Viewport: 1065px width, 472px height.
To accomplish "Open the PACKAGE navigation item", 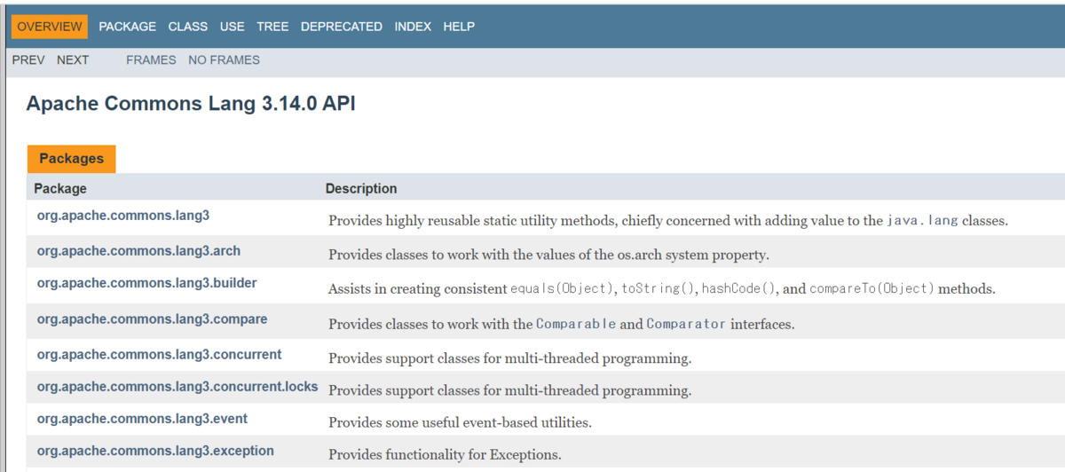I will click(127, 27).
